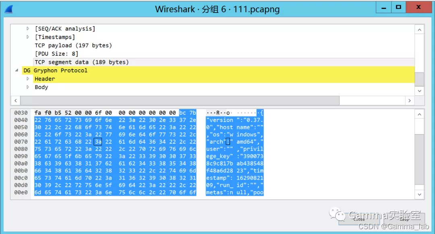
Task: Minimize the Wireshark packet window
Action: (x=384, y=8)
